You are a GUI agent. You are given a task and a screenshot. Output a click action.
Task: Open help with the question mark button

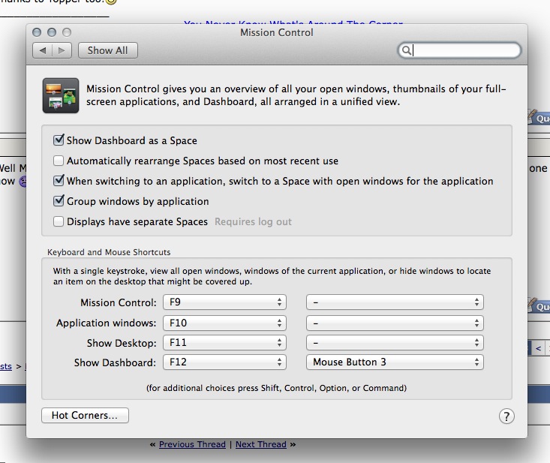(506, 416)
